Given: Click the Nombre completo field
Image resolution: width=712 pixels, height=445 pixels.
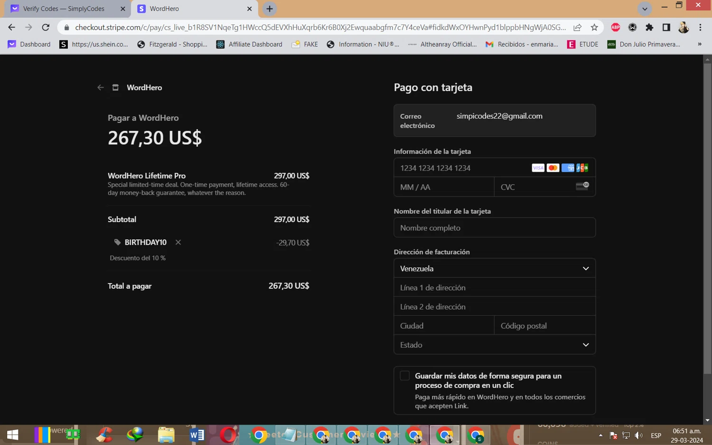Looking at the screenshot, I should 495,227.
